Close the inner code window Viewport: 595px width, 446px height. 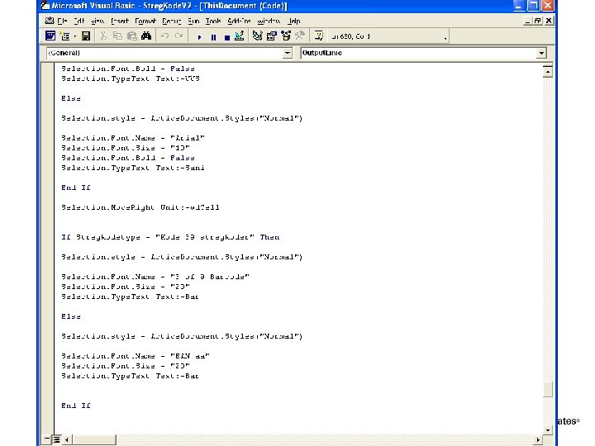pos(549,21)
